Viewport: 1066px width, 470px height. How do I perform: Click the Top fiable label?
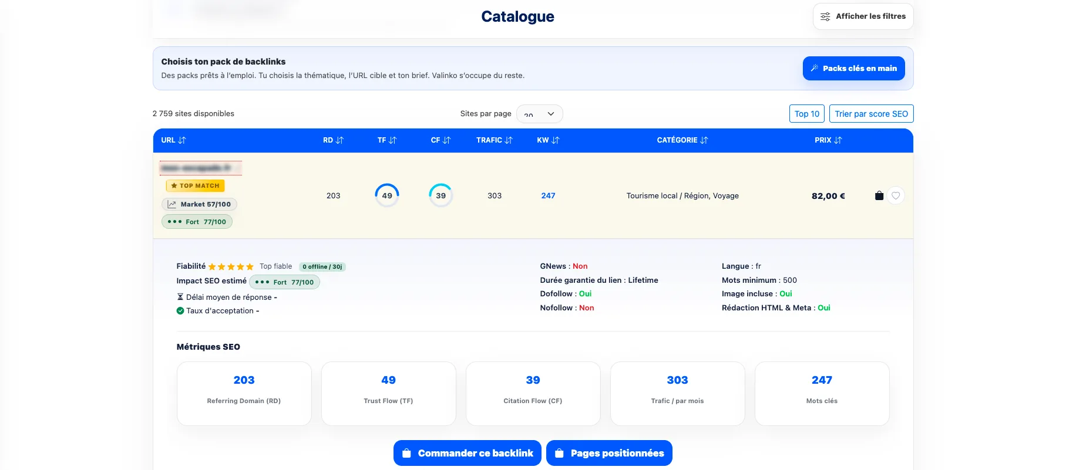click(x=275, y=266)
